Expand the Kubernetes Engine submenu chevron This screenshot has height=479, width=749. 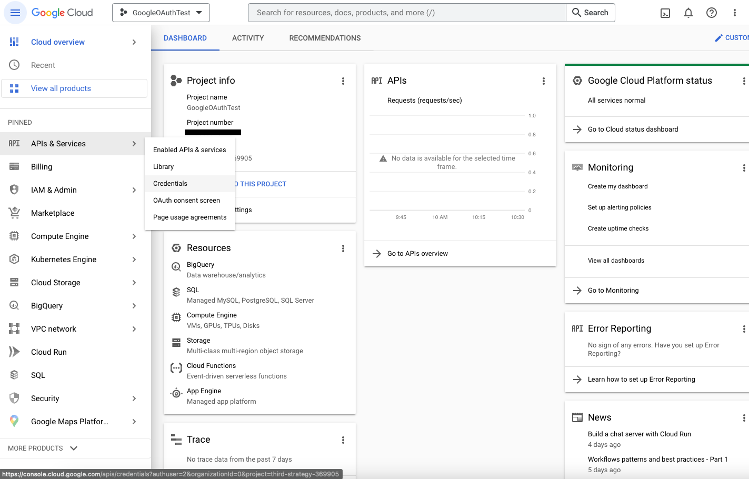[x=134, y=260]
